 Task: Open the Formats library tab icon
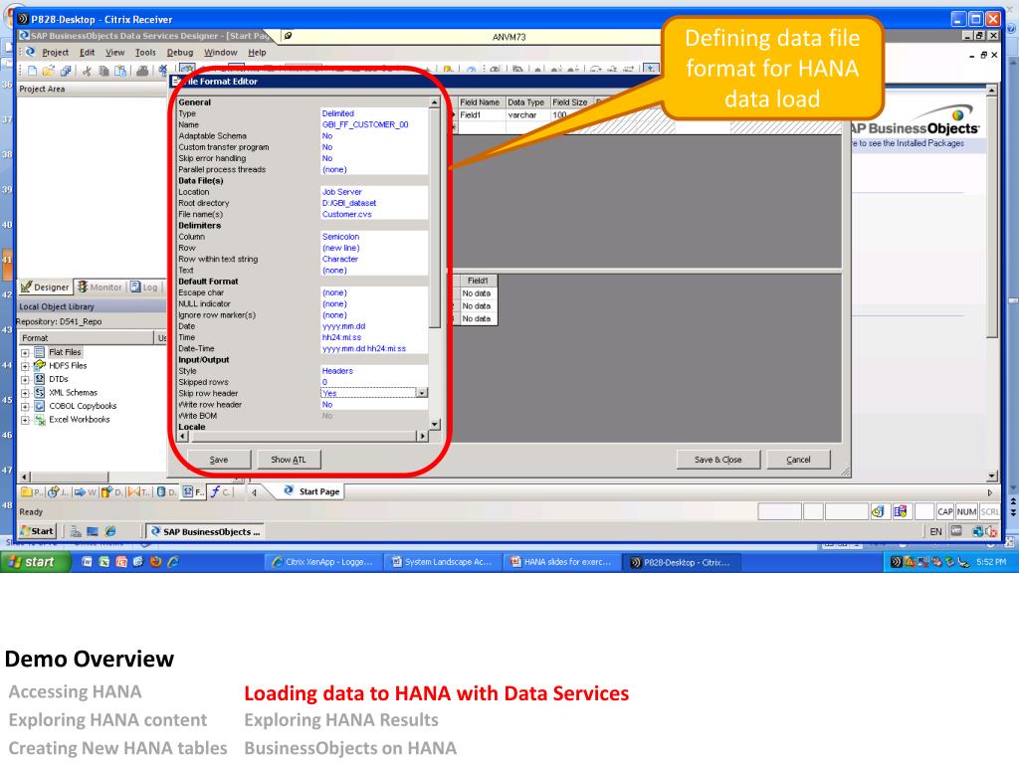tap(188, 491)
